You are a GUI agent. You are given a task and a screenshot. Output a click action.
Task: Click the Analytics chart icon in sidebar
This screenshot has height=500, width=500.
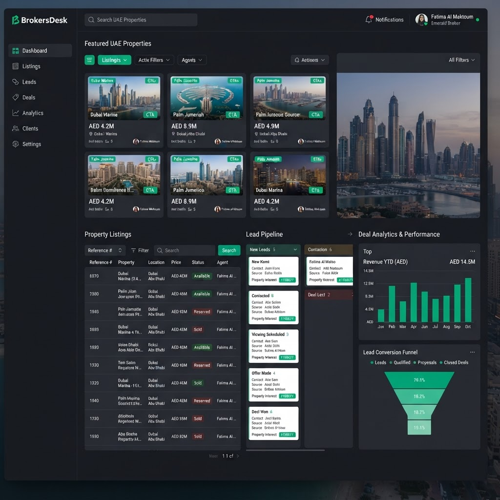pos(15,113)
